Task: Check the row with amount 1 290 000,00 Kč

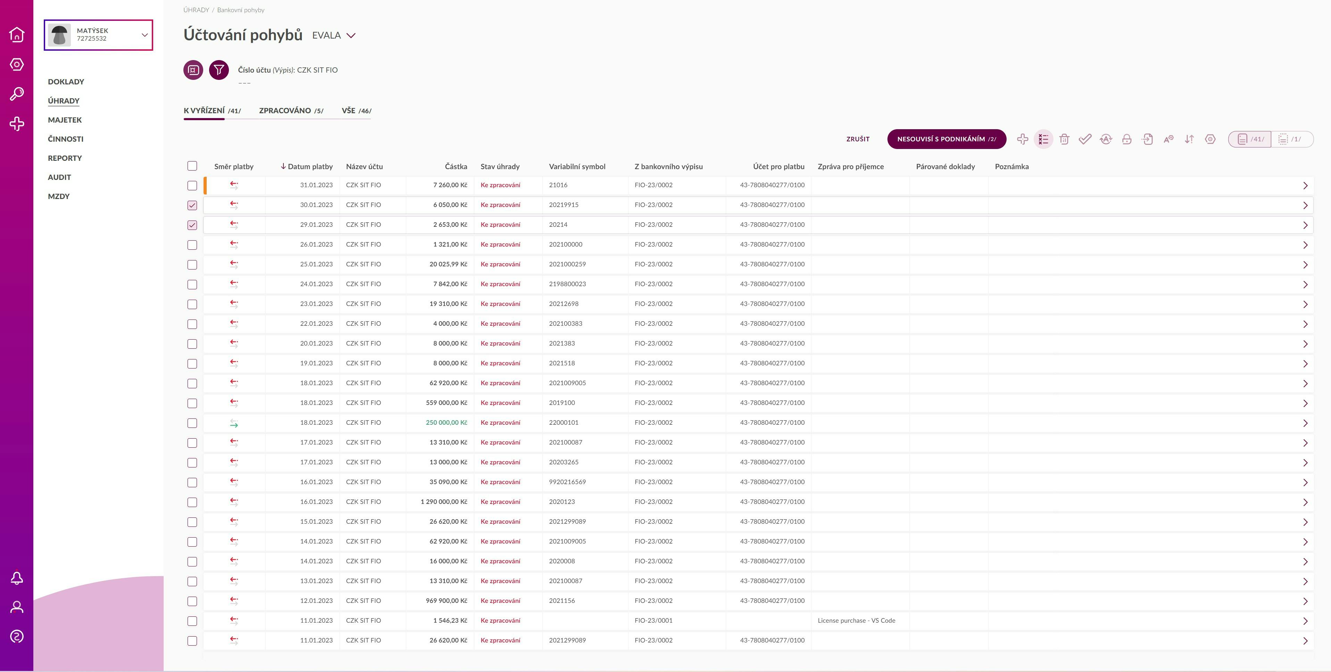Action: pos(192,502)
